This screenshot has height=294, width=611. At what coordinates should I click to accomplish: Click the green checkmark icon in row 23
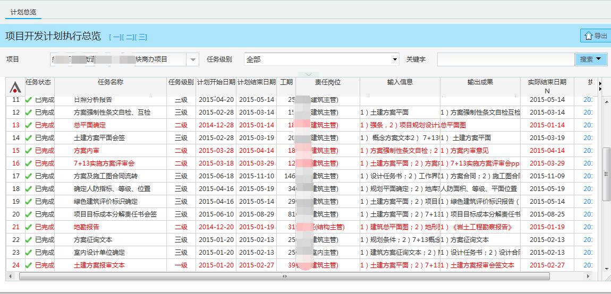click(29, 253)
